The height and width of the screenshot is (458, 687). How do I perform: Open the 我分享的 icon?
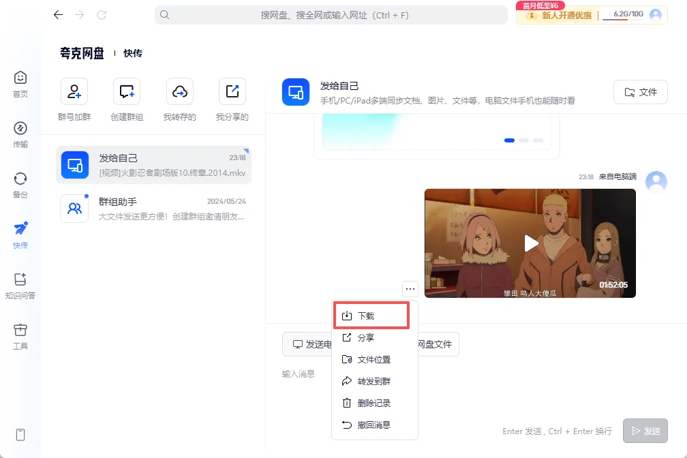coord(232,91)
